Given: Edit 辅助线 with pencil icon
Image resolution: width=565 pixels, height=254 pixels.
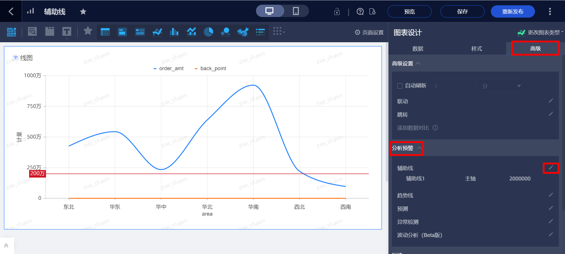Looking at the screenshot, I should [x=551, y=168].
